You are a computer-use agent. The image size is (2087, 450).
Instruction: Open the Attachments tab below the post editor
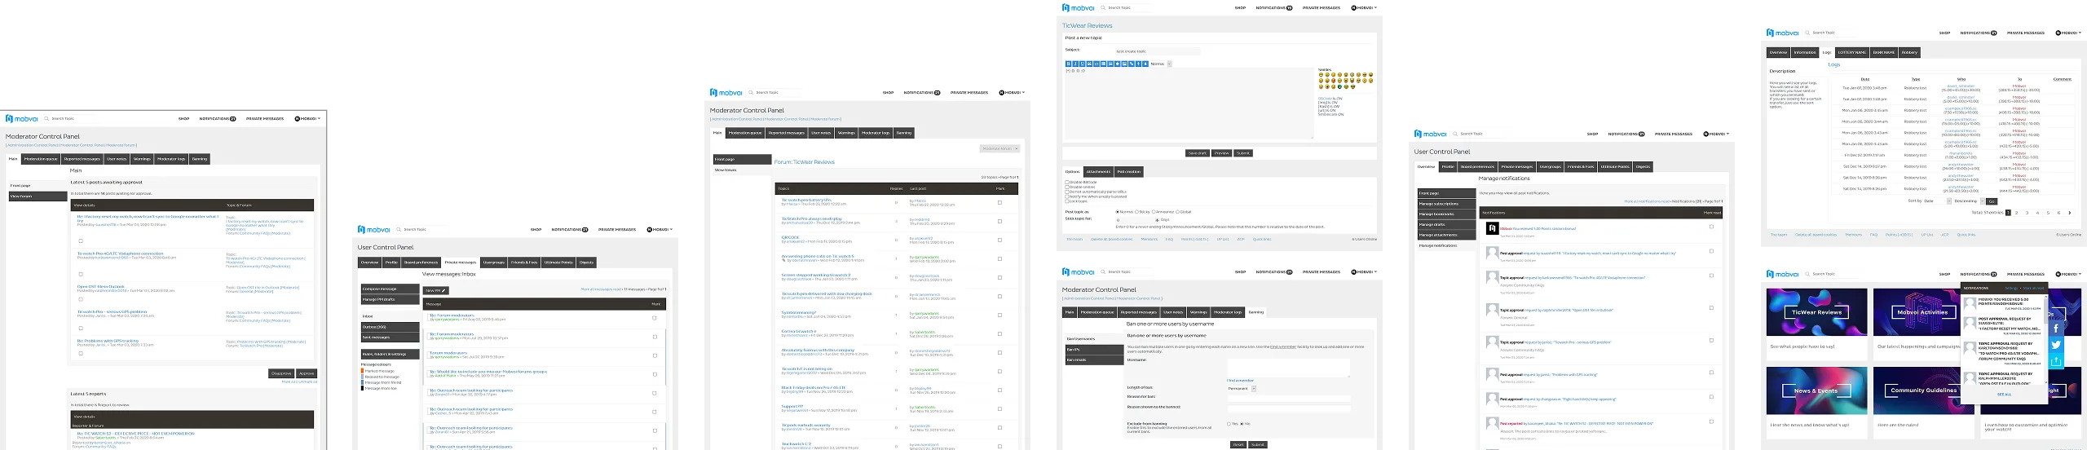click(x=1098, y=171)
